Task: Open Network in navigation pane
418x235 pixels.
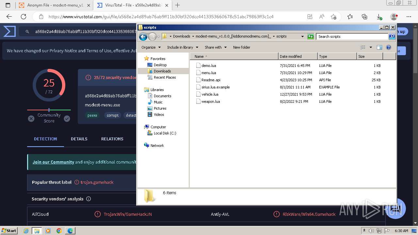Action: coord(157,146)
